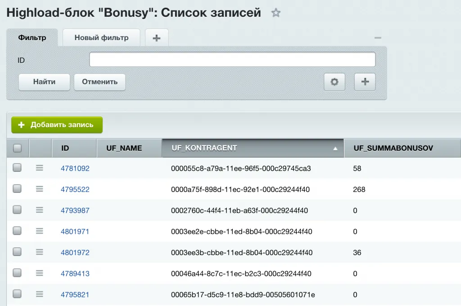461x306 pixels.
Task: Open record ID 4793987 link
Action: 75,210
